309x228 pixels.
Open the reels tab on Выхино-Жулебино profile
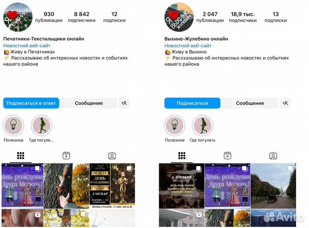point(227,156)
